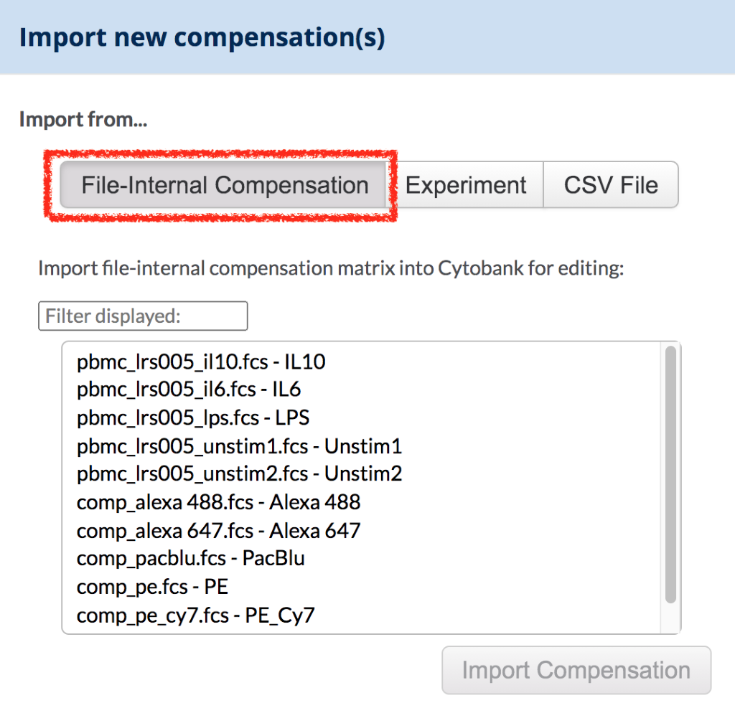
Task: Select comp_alexa 488.fcs - Alexa 488
Action: point(218,502)
